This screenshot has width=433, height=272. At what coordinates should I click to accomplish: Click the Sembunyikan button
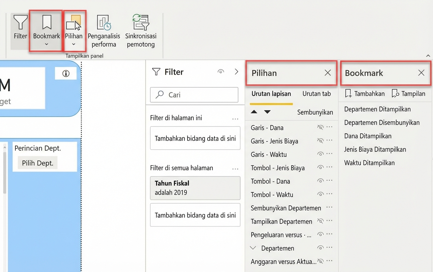(315, 112)
